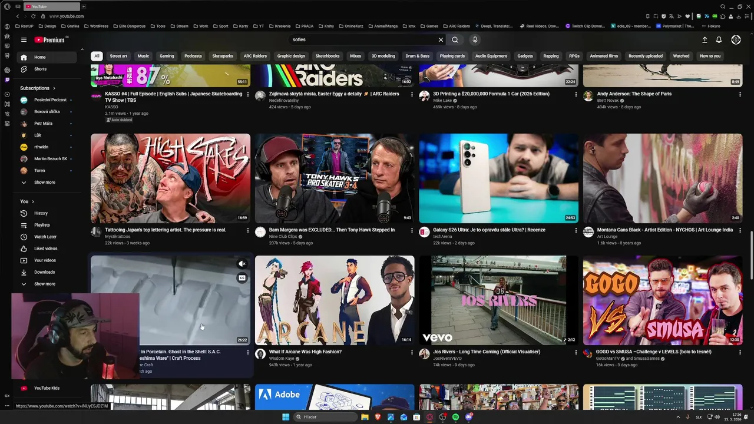
Task: Play the Jos Rivers vevo thumbnail
Action: point(498,300)
